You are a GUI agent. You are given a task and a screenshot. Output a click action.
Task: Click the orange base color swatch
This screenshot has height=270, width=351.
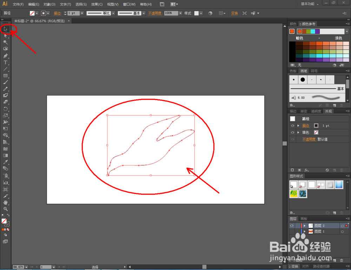click(x=292, y=31)
